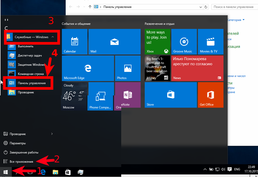Open the Xbox tile
The height and width of the screenshot is (177, 258).
158,42
